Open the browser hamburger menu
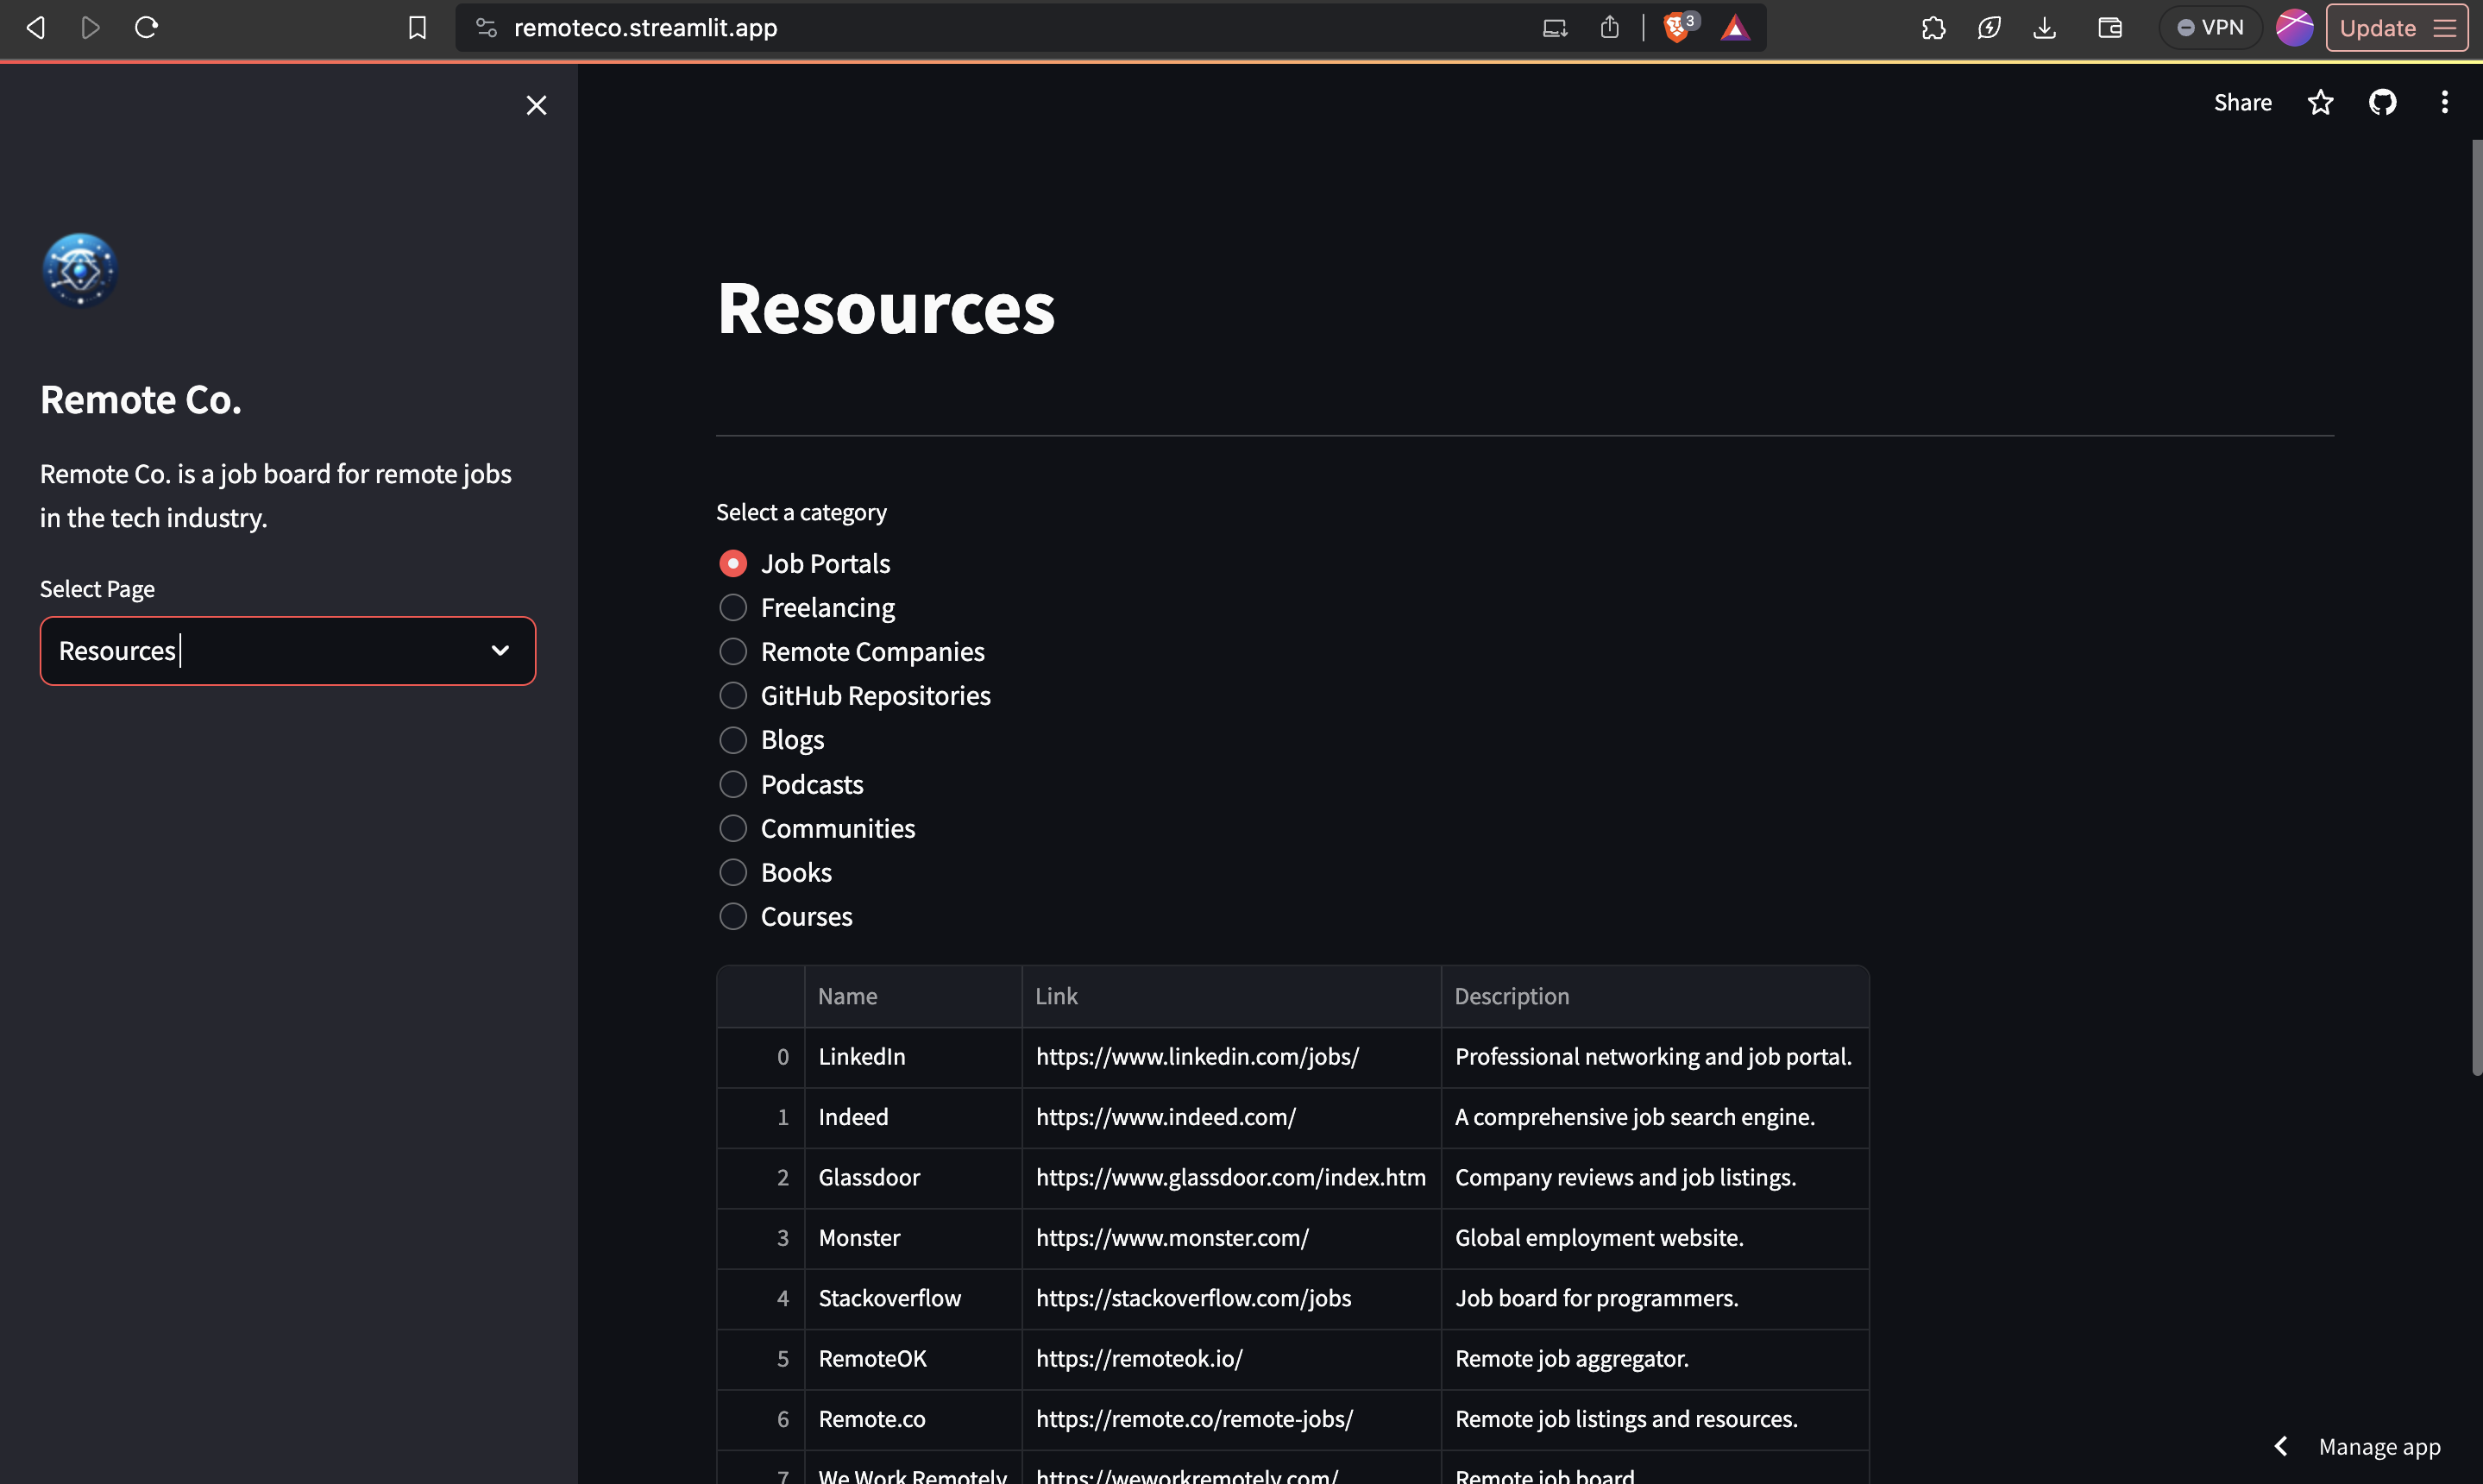2483x1484 pixels. point(2445,28)
